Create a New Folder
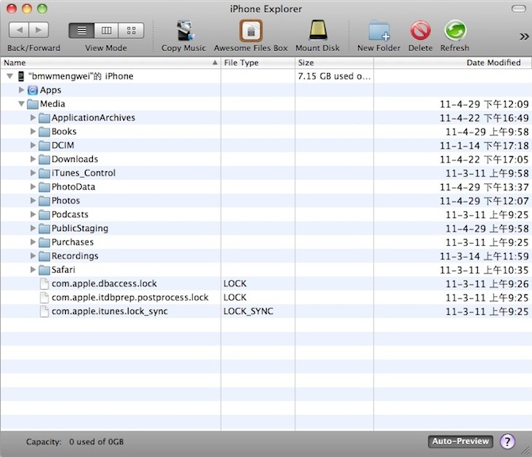 tap(379, 30)
